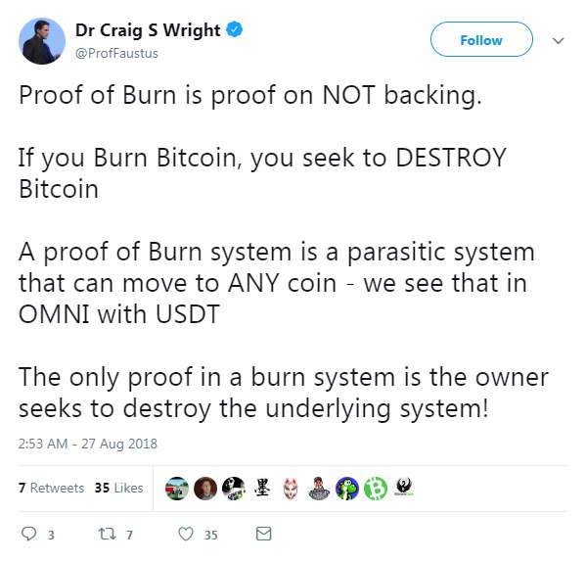Screen dimensions: 586x562
Task: Open the black swan liker avatar
Action: tap(404, 489)
